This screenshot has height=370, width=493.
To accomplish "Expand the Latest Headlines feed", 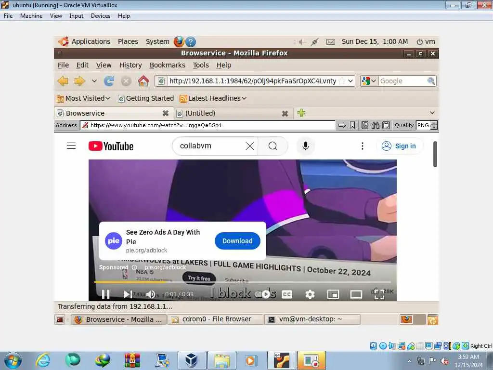I will point(213,98).
